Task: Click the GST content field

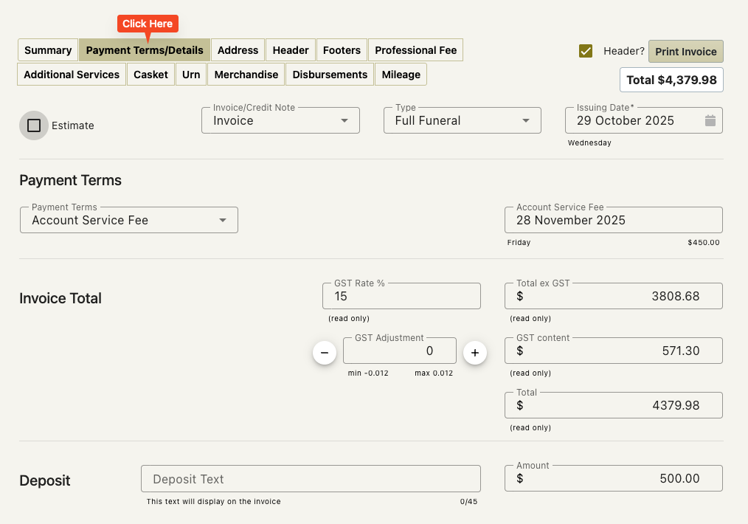Action: (614, 351)
